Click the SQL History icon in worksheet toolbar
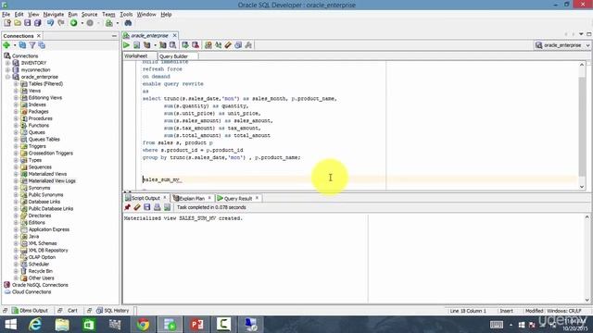The width and height of the screenshot is (593, 333). pyautogui.click(x=238, y=45)
